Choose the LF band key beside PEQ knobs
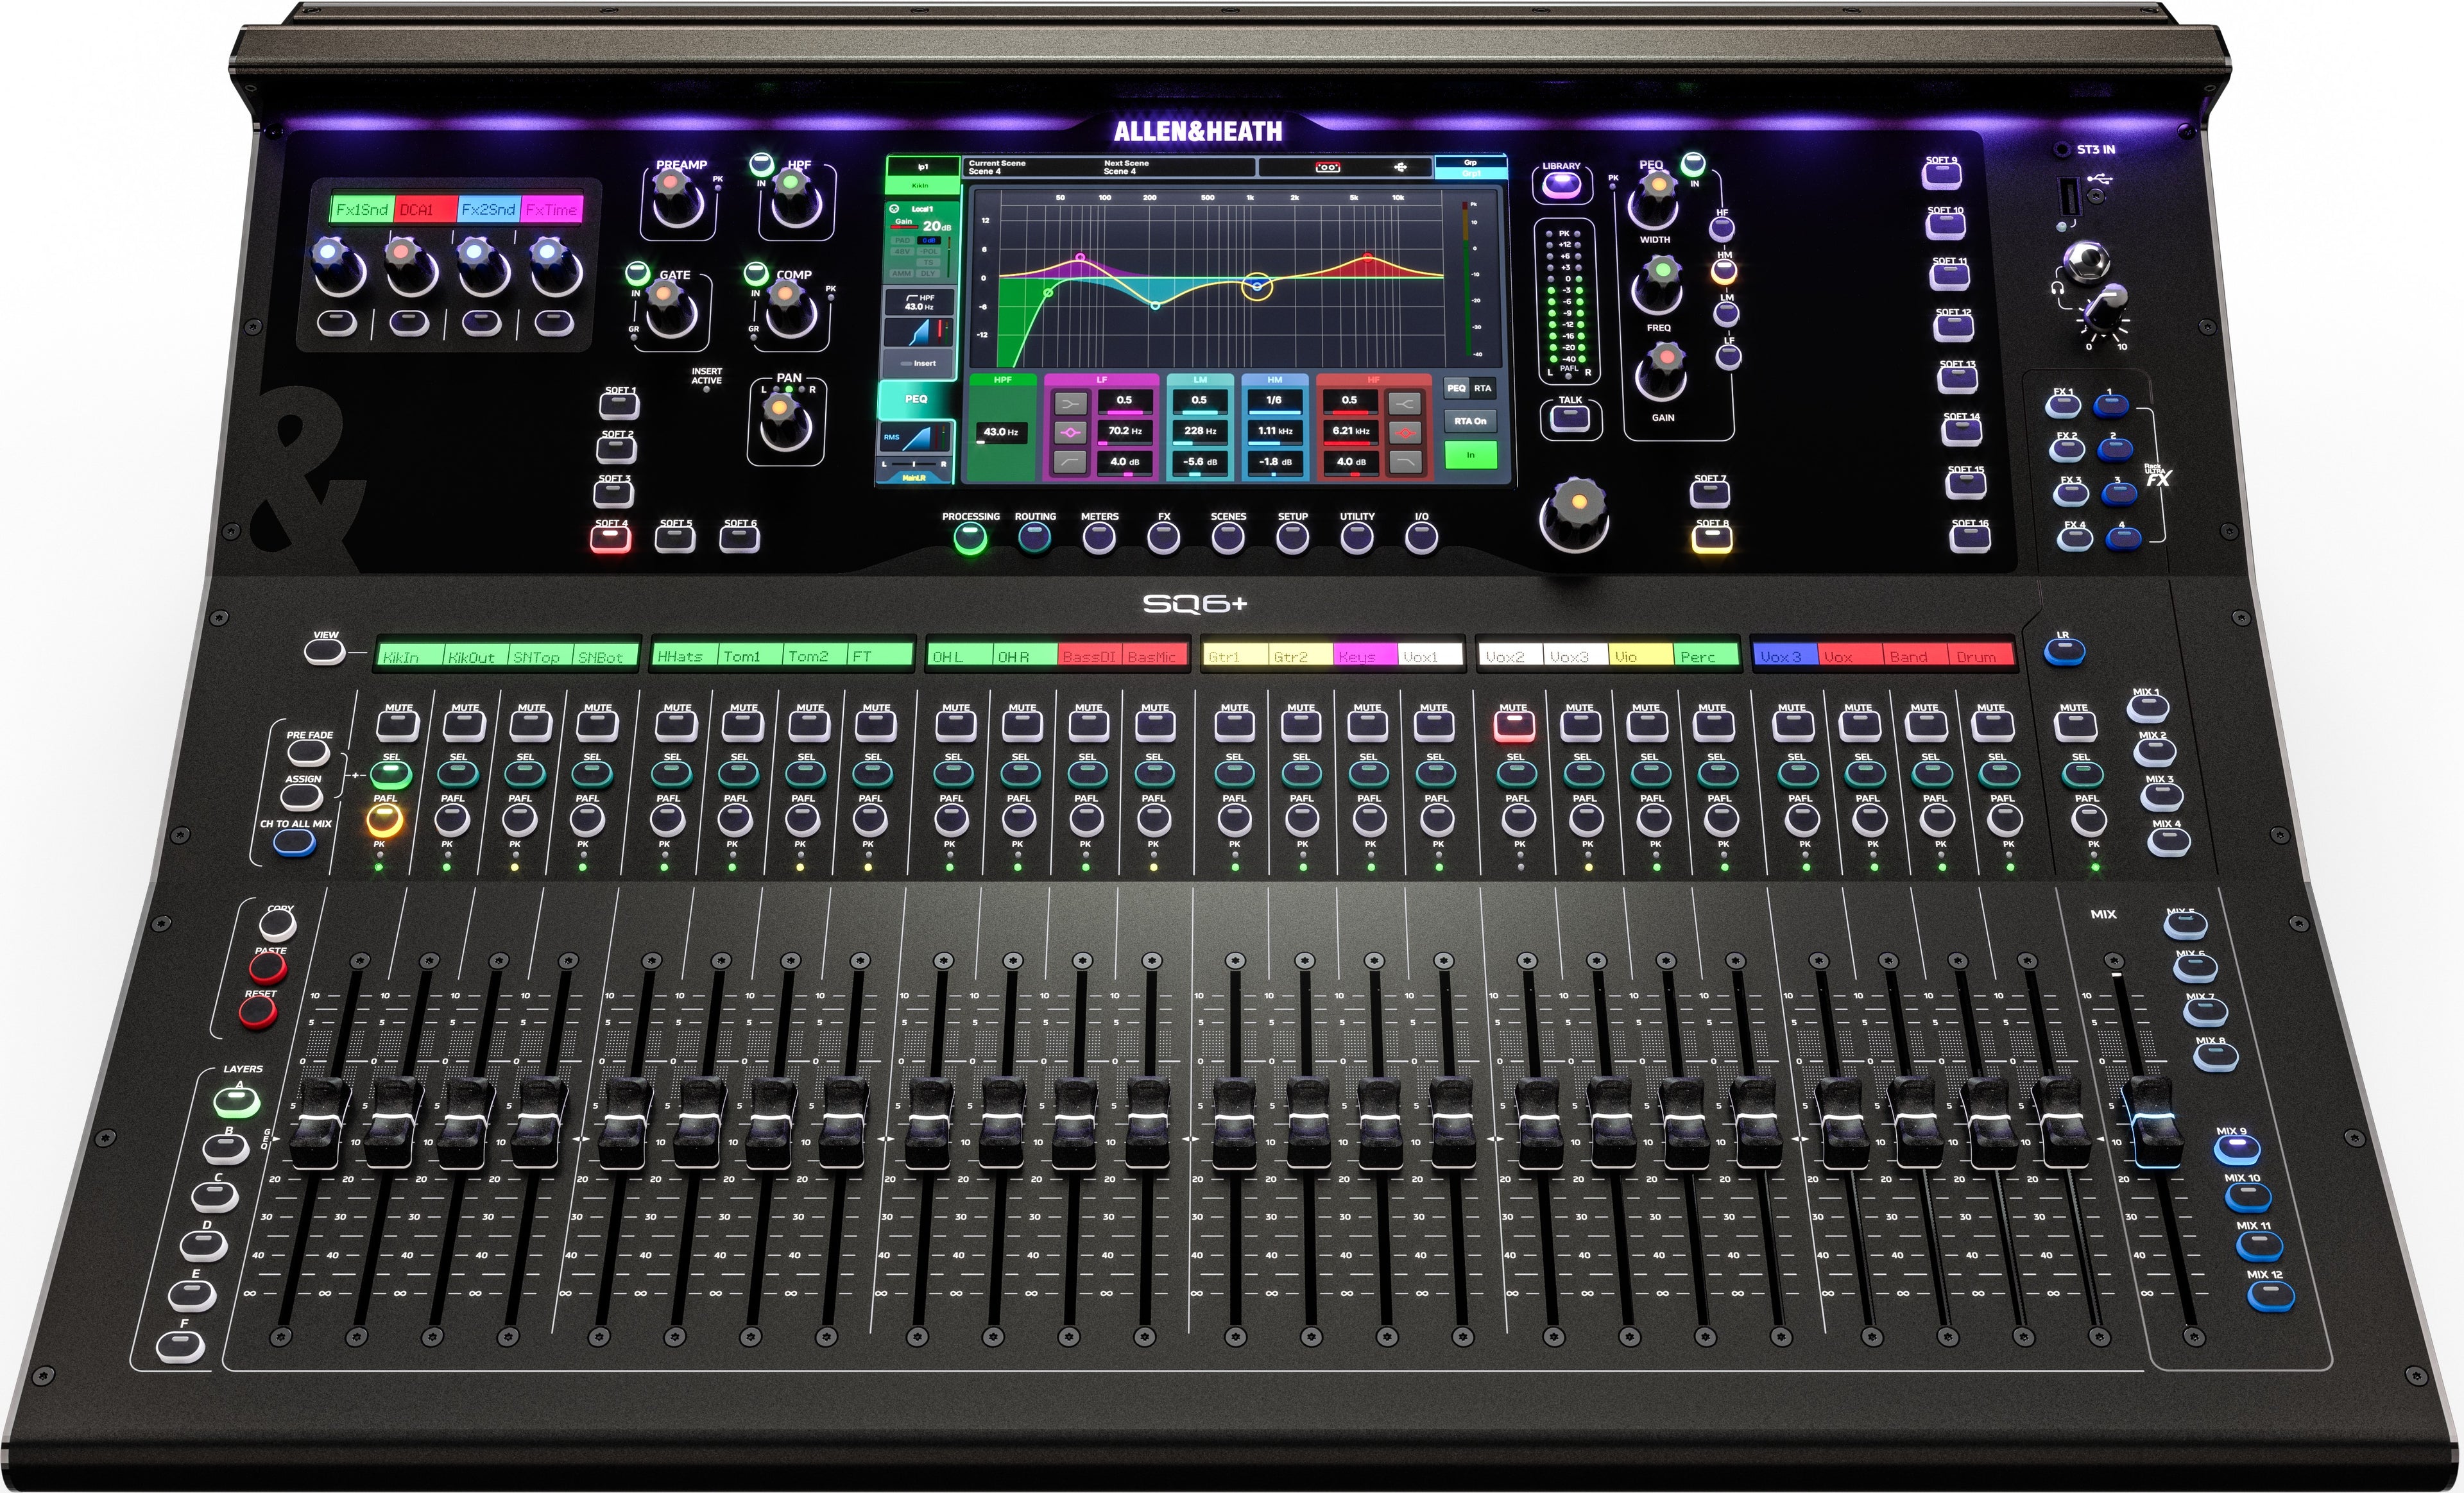 pos(1730,356)
